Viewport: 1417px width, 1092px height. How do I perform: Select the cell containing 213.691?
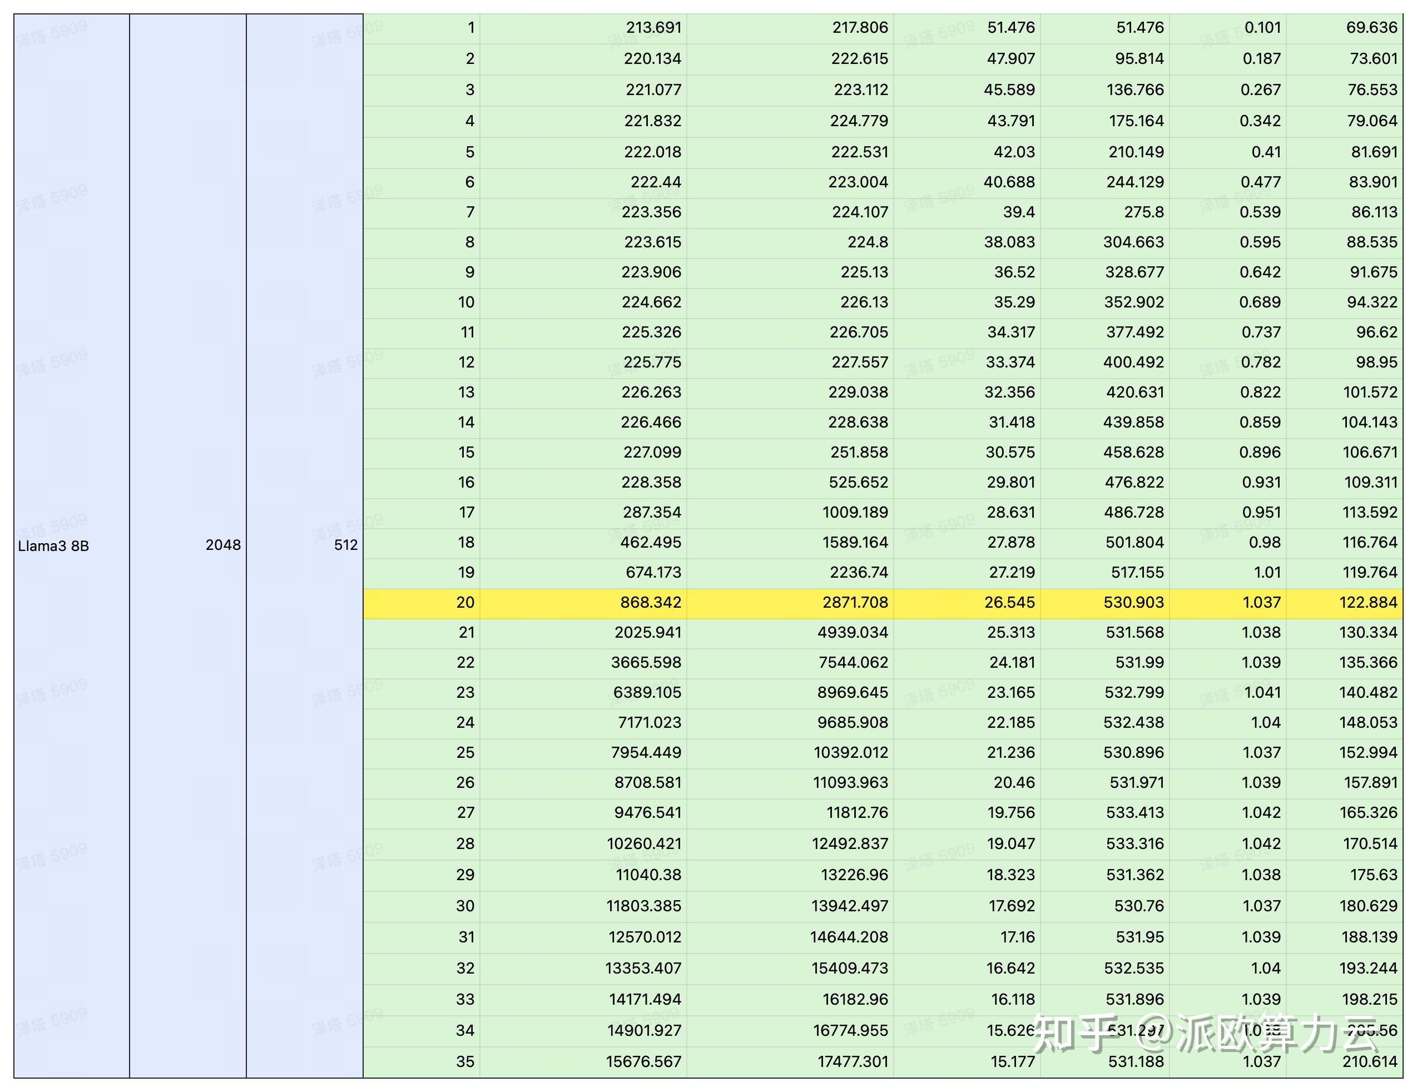pyautogui.click(x=653, y=27)
